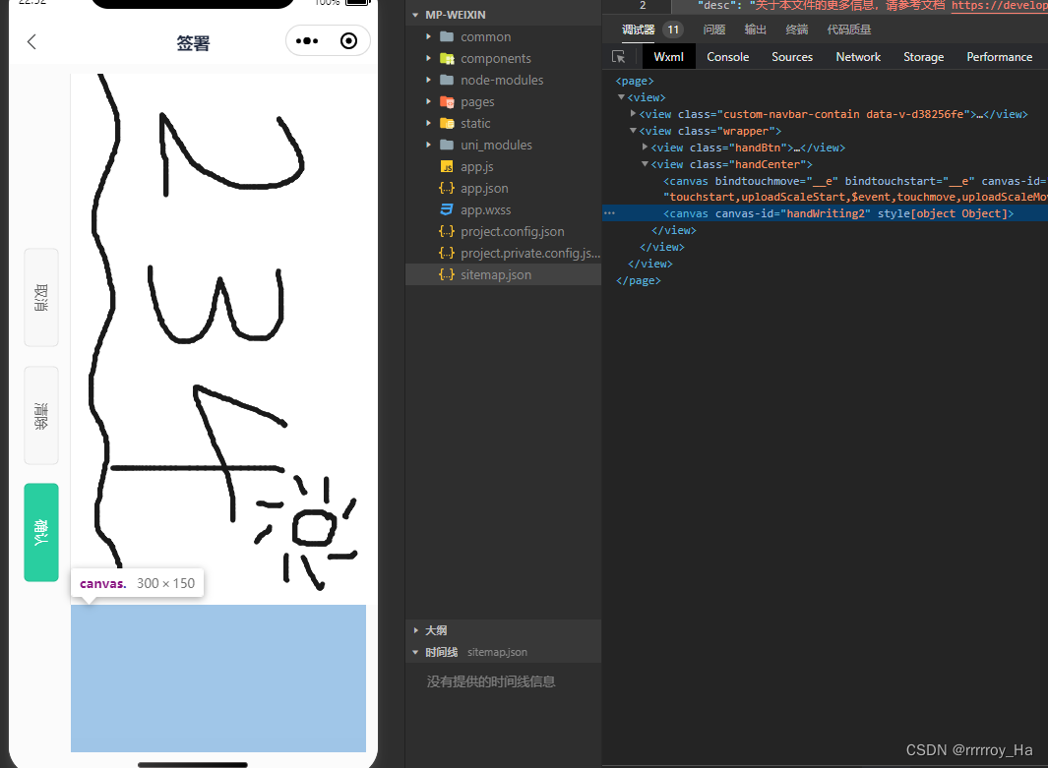
Task: Select the 调试器 debugger tab
Action: (x=639, y=30)
